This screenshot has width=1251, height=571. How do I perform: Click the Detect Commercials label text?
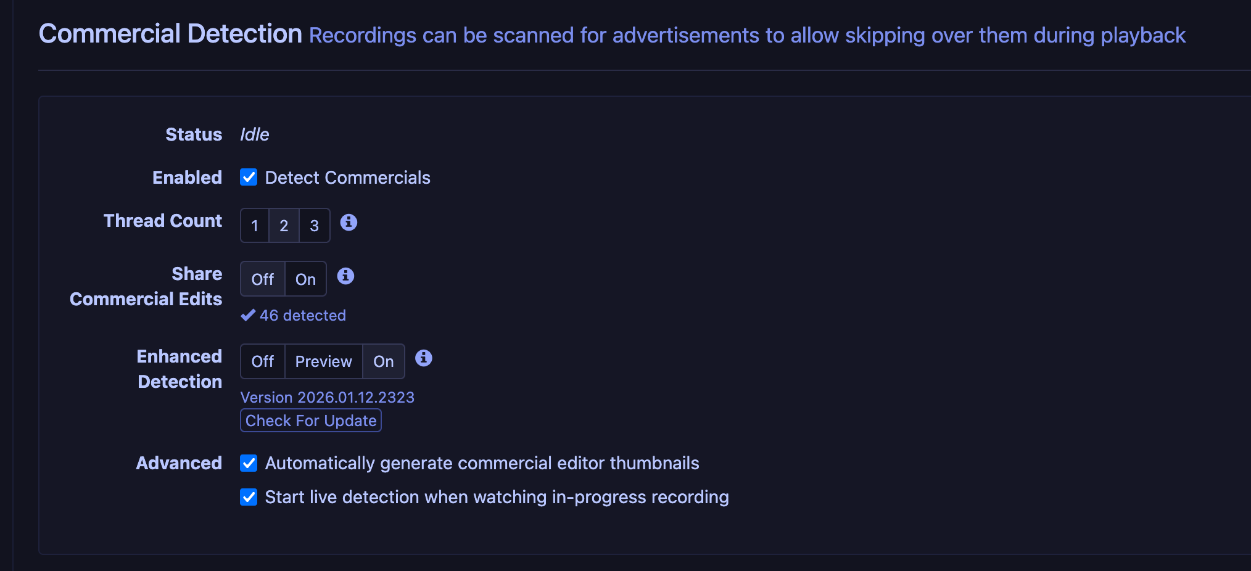coord(347,178)
